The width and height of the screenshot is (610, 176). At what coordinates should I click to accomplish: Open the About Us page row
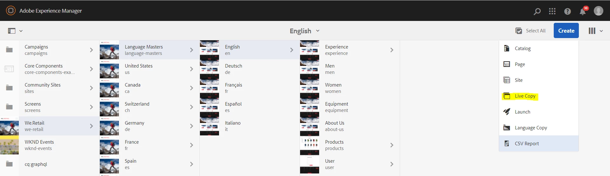(x=350, y=126)
